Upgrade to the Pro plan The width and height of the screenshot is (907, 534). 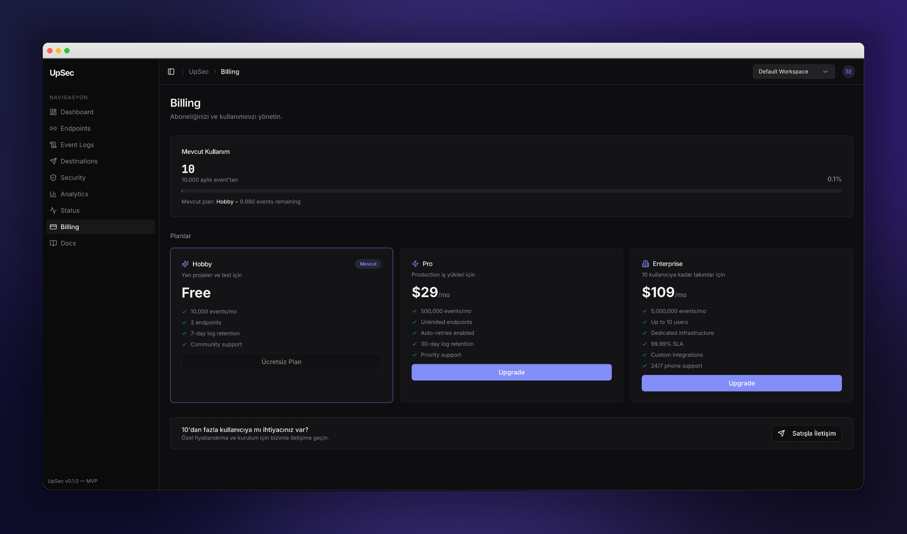coord(511,372)
